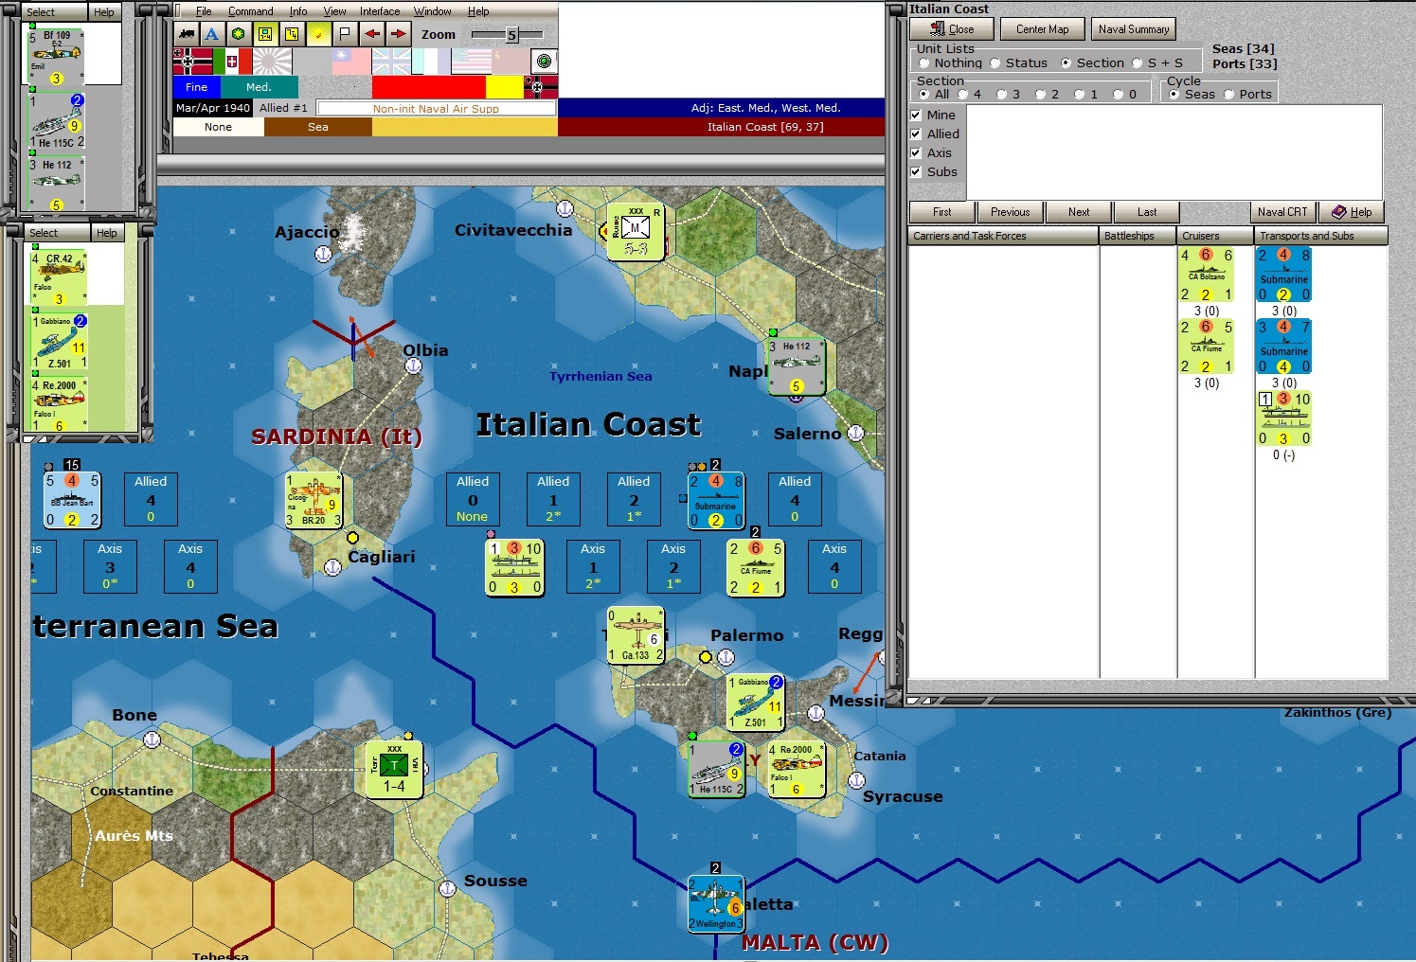Uncheck the Axis checkbox

click(x=916, y=152)
